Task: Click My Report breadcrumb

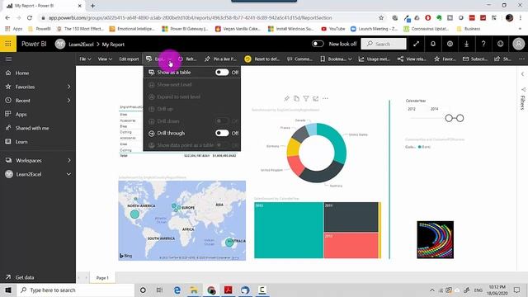Action: tap(113, 44)
